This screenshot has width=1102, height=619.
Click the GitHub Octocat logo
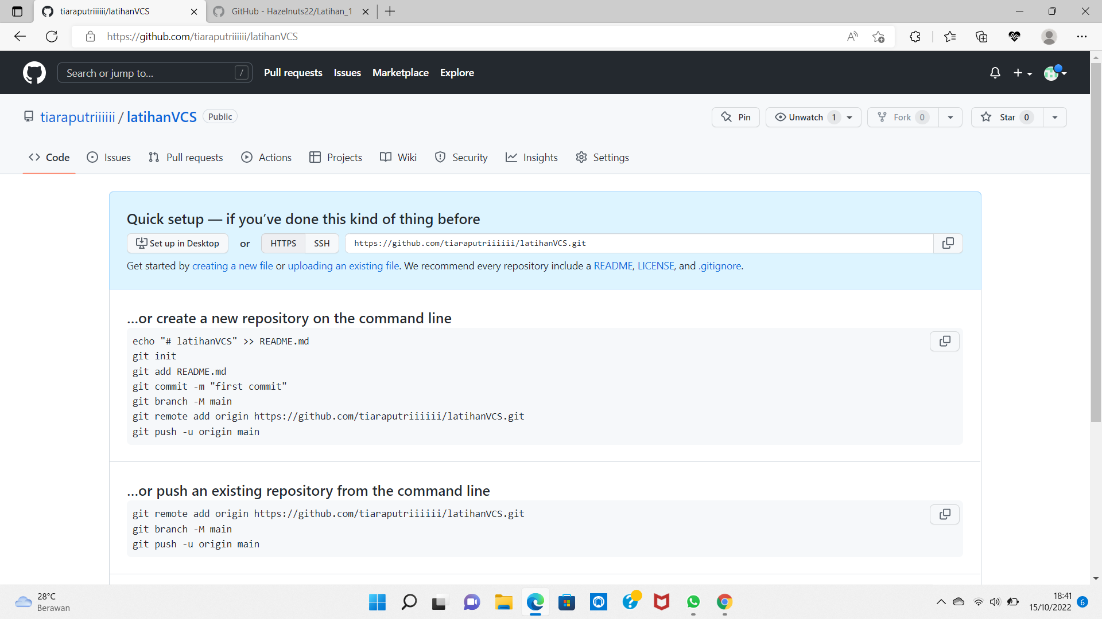click(x=34, y=73)
